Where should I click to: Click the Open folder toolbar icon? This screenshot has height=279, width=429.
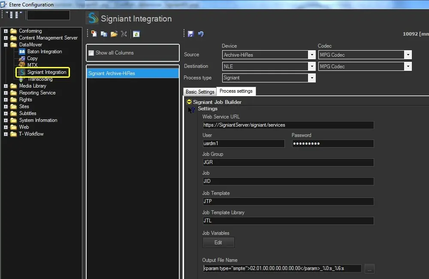pyautogui.click(x=114, y=34)
